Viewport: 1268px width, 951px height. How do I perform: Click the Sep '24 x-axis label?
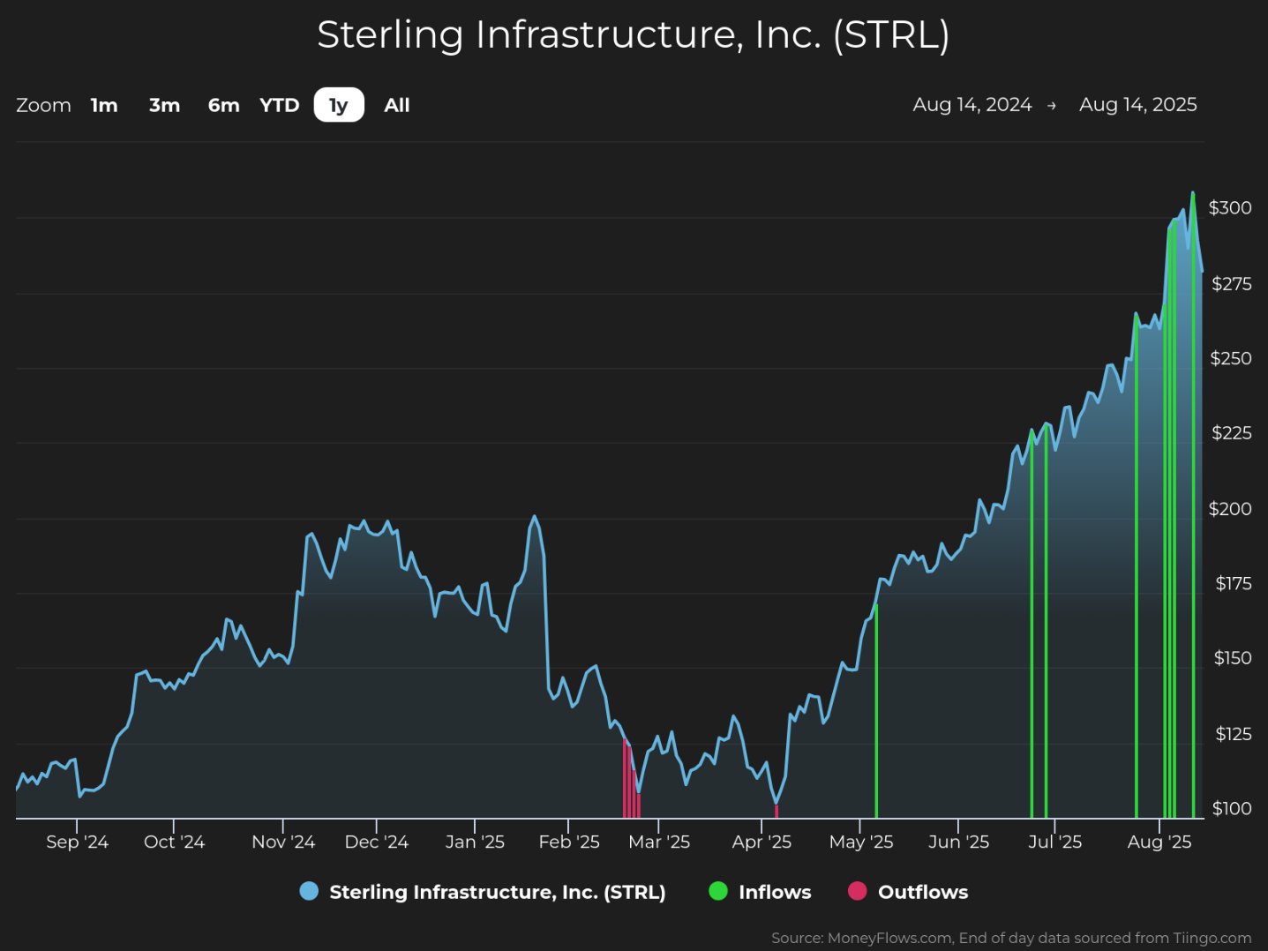tap(77, 842)
